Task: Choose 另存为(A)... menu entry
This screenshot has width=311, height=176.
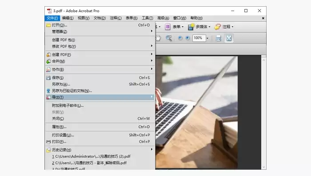Action: point(100,84)
